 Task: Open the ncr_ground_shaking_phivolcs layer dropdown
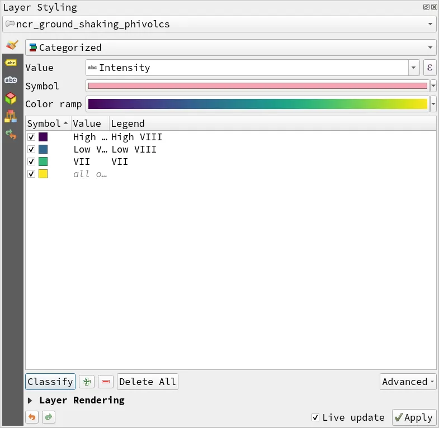tap(219, 24)
